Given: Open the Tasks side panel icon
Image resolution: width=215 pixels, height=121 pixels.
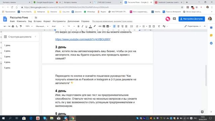Looking at the screenshot, I should pos(211,43).
